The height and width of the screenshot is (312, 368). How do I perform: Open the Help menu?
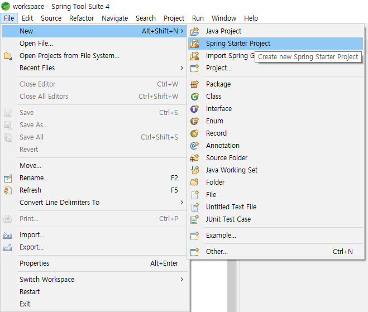(x=251, y=18)
